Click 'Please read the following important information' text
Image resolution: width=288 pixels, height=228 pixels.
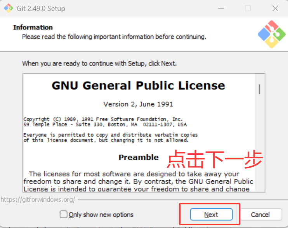point(114,37)
